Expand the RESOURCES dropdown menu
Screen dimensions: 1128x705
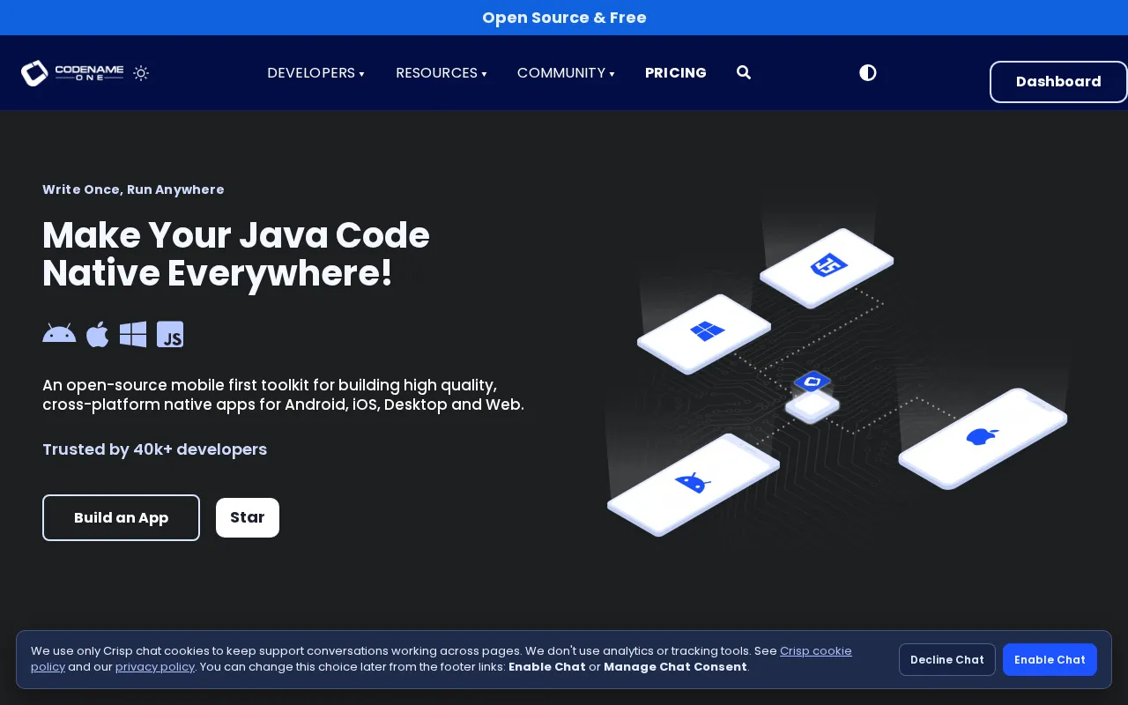(441, 73)
